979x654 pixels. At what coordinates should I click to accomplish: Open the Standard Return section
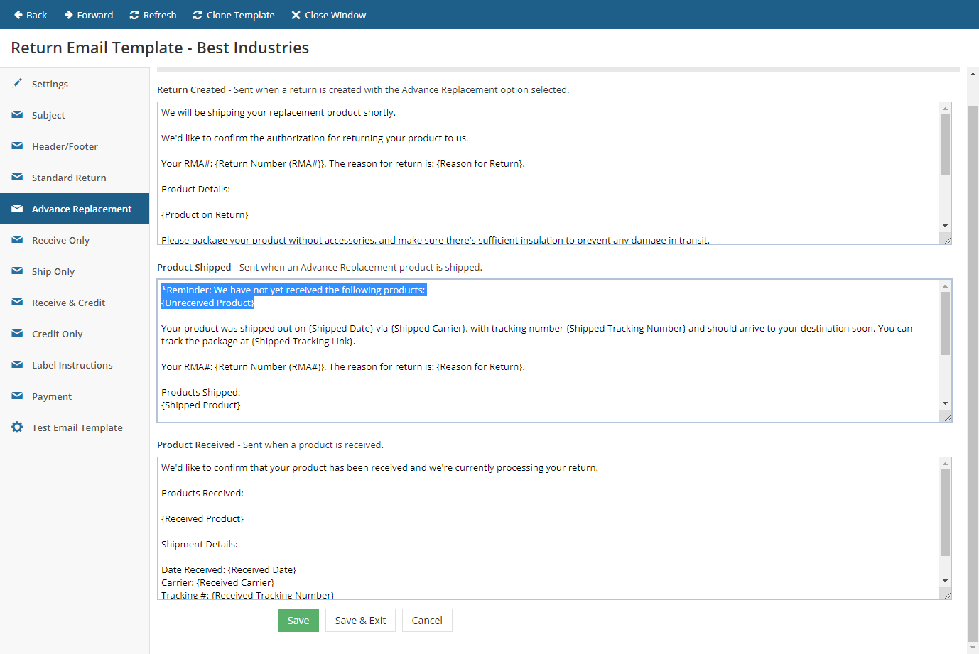coord(69,178)
